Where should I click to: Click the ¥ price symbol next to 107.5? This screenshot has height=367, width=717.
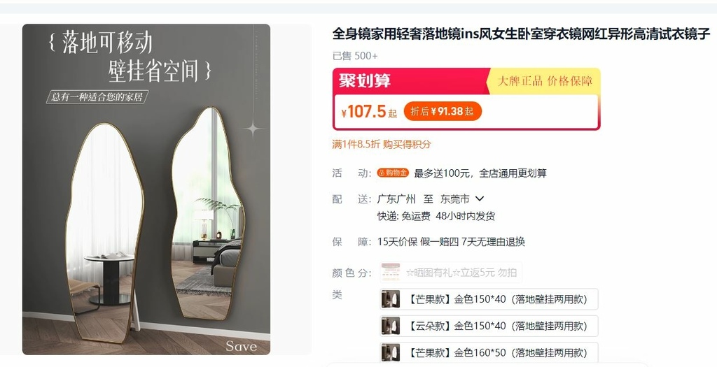[344, 113]
